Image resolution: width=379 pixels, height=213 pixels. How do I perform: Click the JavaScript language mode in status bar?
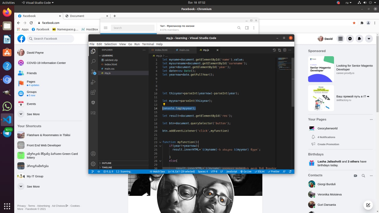[232, 172]
